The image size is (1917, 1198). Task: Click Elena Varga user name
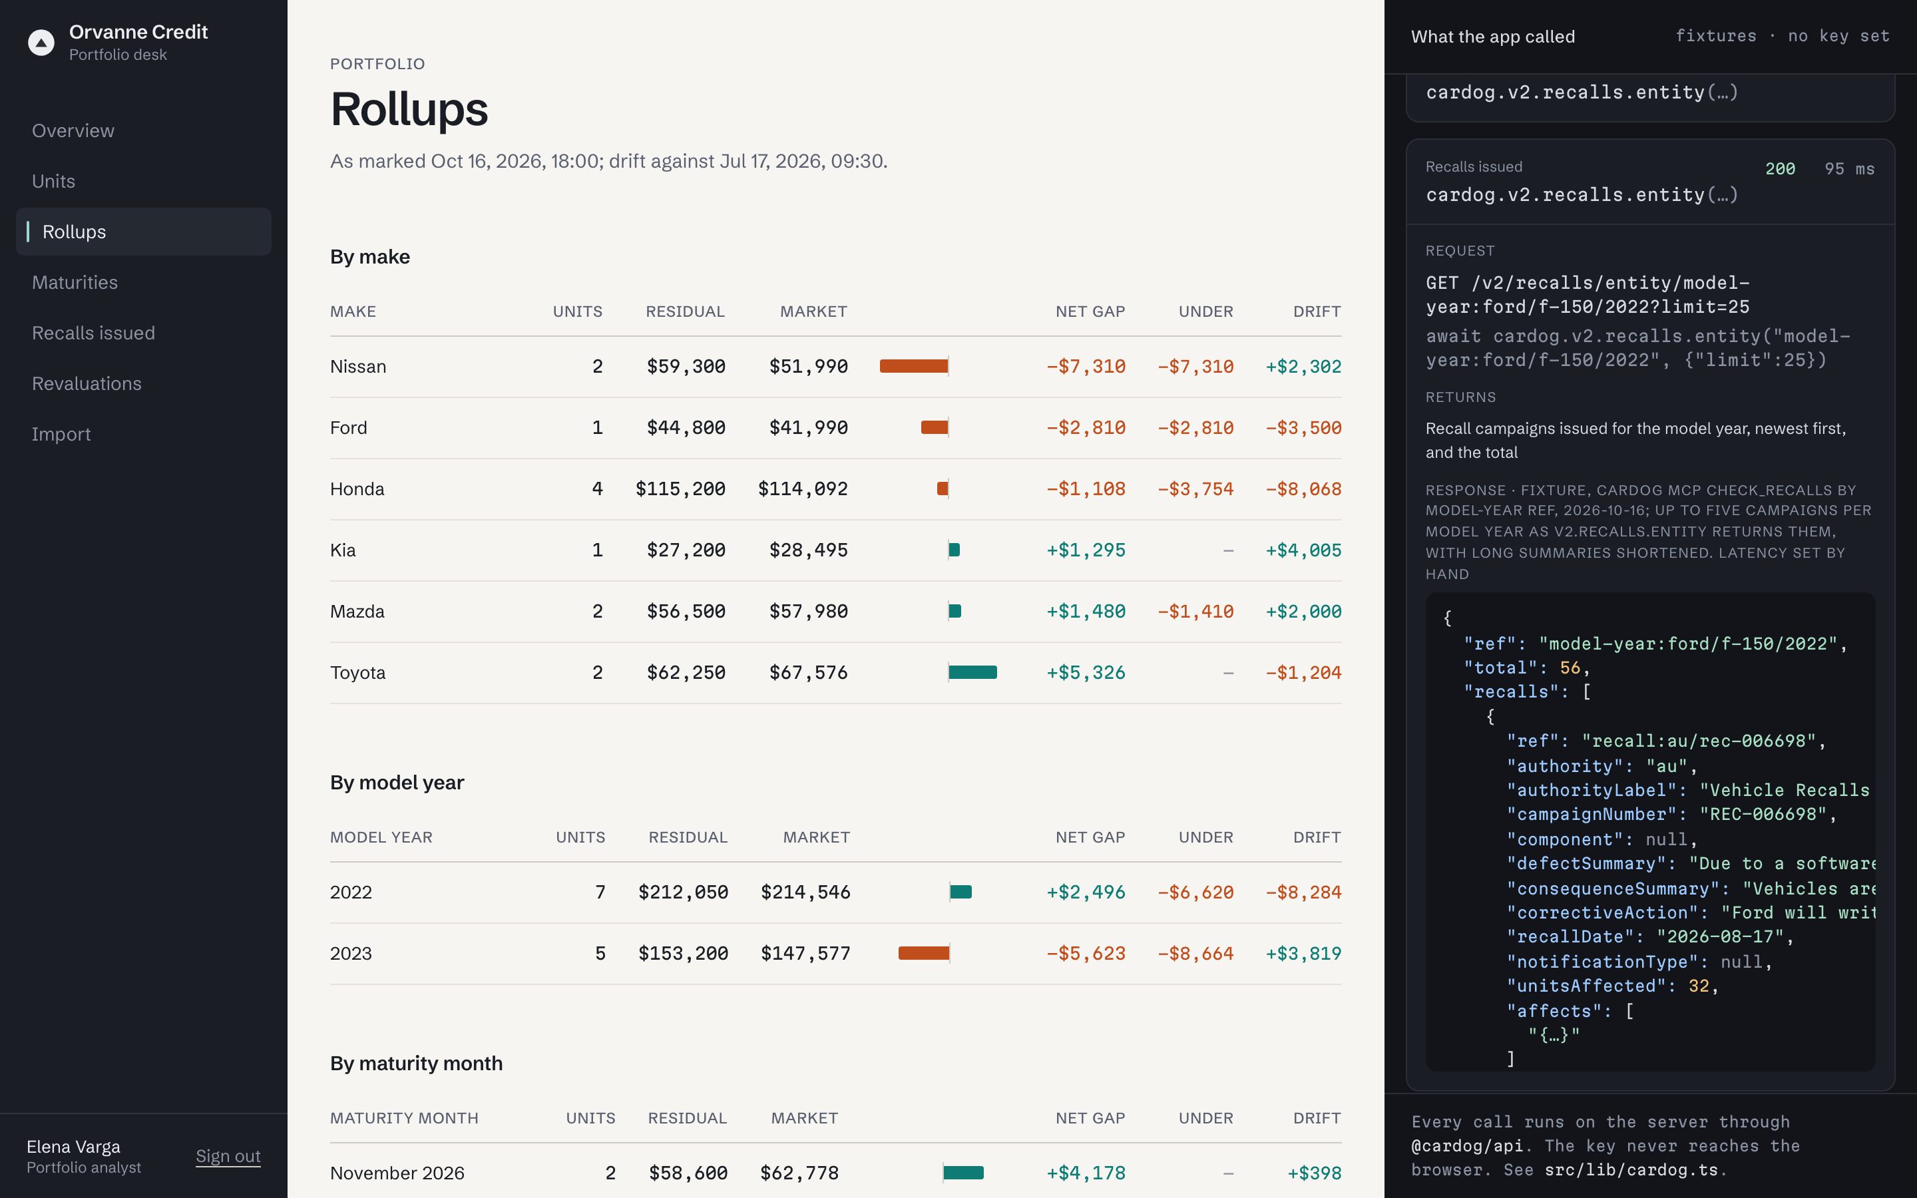(x=74, y=1147)
